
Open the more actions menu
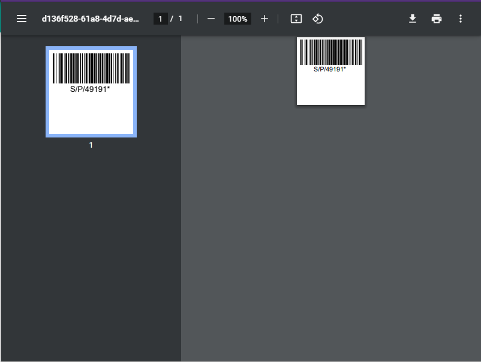tap(461, 19)
